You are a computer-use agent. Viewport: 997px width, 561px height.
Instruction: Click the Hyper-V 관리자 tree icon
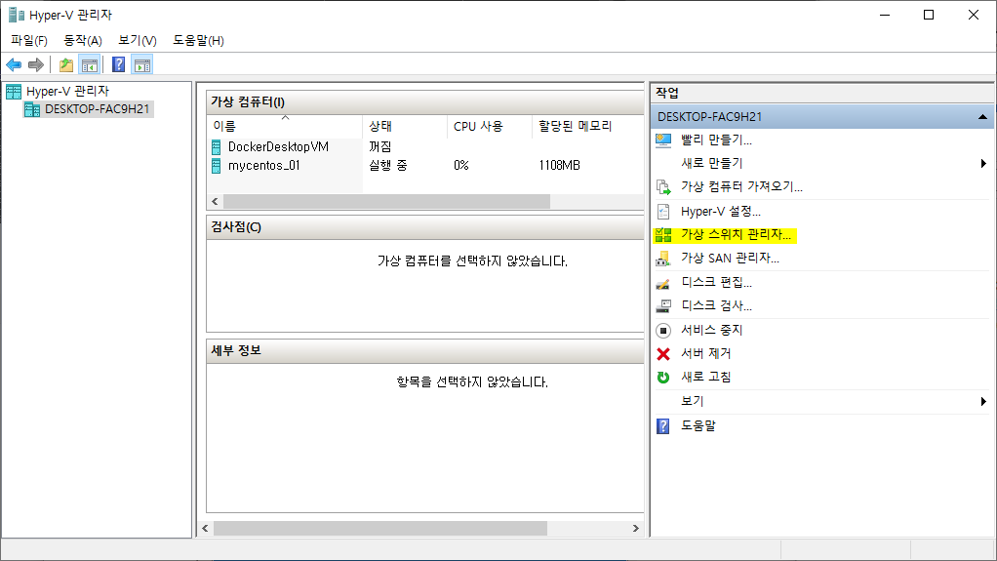[14, 92]
